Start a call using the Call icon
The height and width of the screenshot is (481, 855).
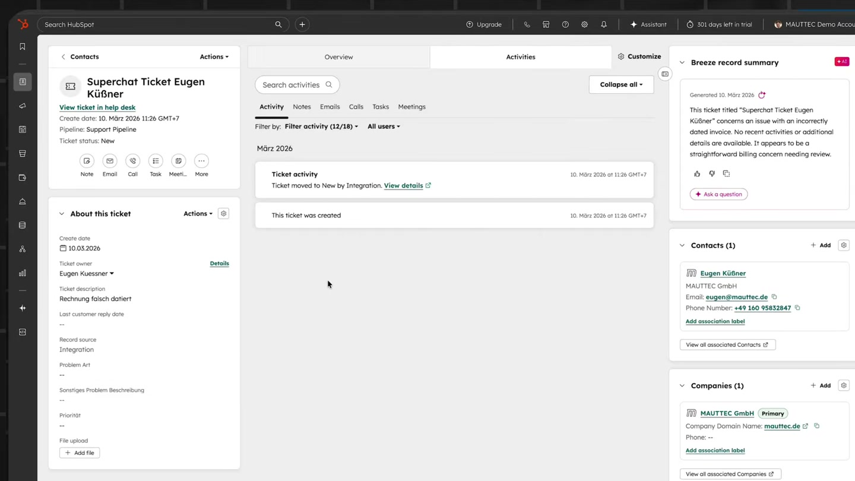(132, 160)
